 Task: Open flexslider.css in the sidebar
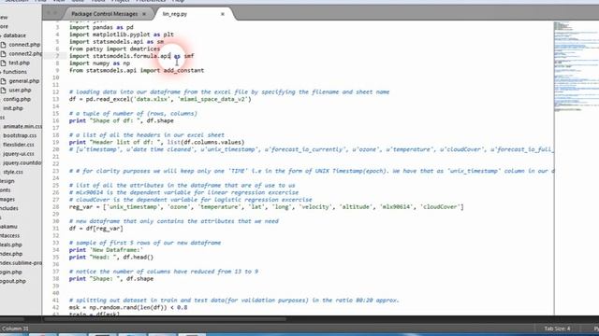[19, 145]
